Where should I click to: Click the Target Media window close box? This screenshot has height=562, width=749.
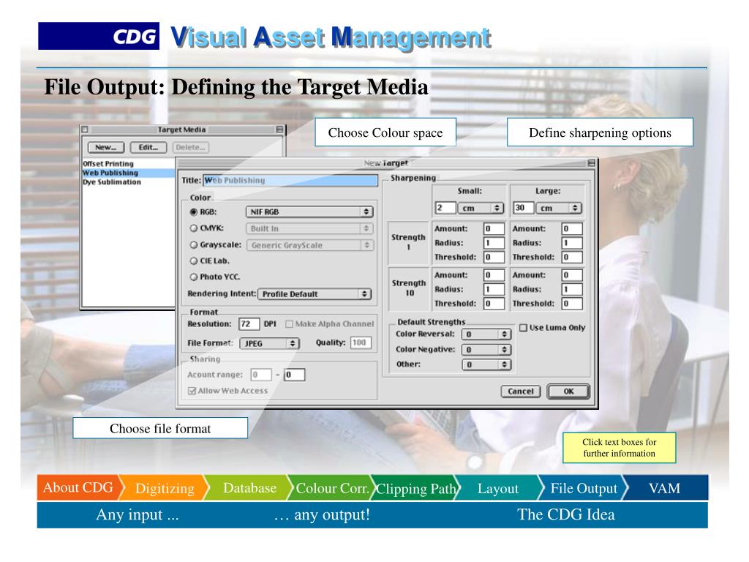pyautogui.click(x=85, y=130)
